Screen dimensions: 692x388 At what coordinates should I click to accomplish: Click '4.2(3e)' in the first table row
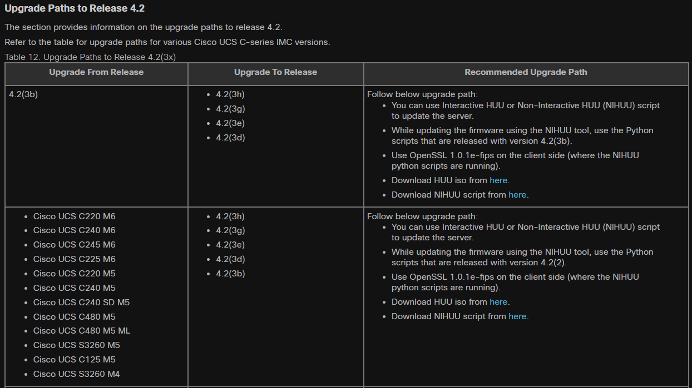[230, 123]
